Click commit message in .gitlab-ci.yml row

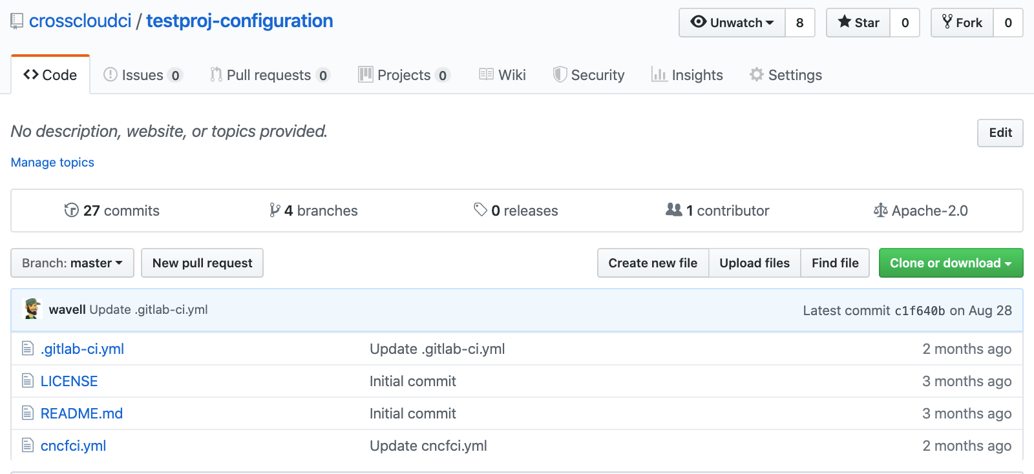point(438,349)
